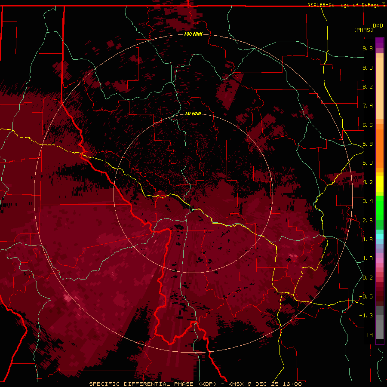Click the -0.5 scale value
Screen dimensions: 387x387
pyautogui.click(x=366, y=297)
